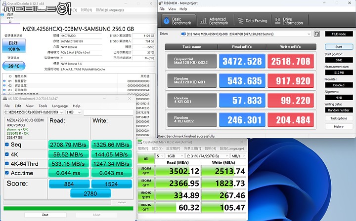Click the Alignment 4 KB field
The width and height of the screenshot is (356, 221).
coord(339,98)
